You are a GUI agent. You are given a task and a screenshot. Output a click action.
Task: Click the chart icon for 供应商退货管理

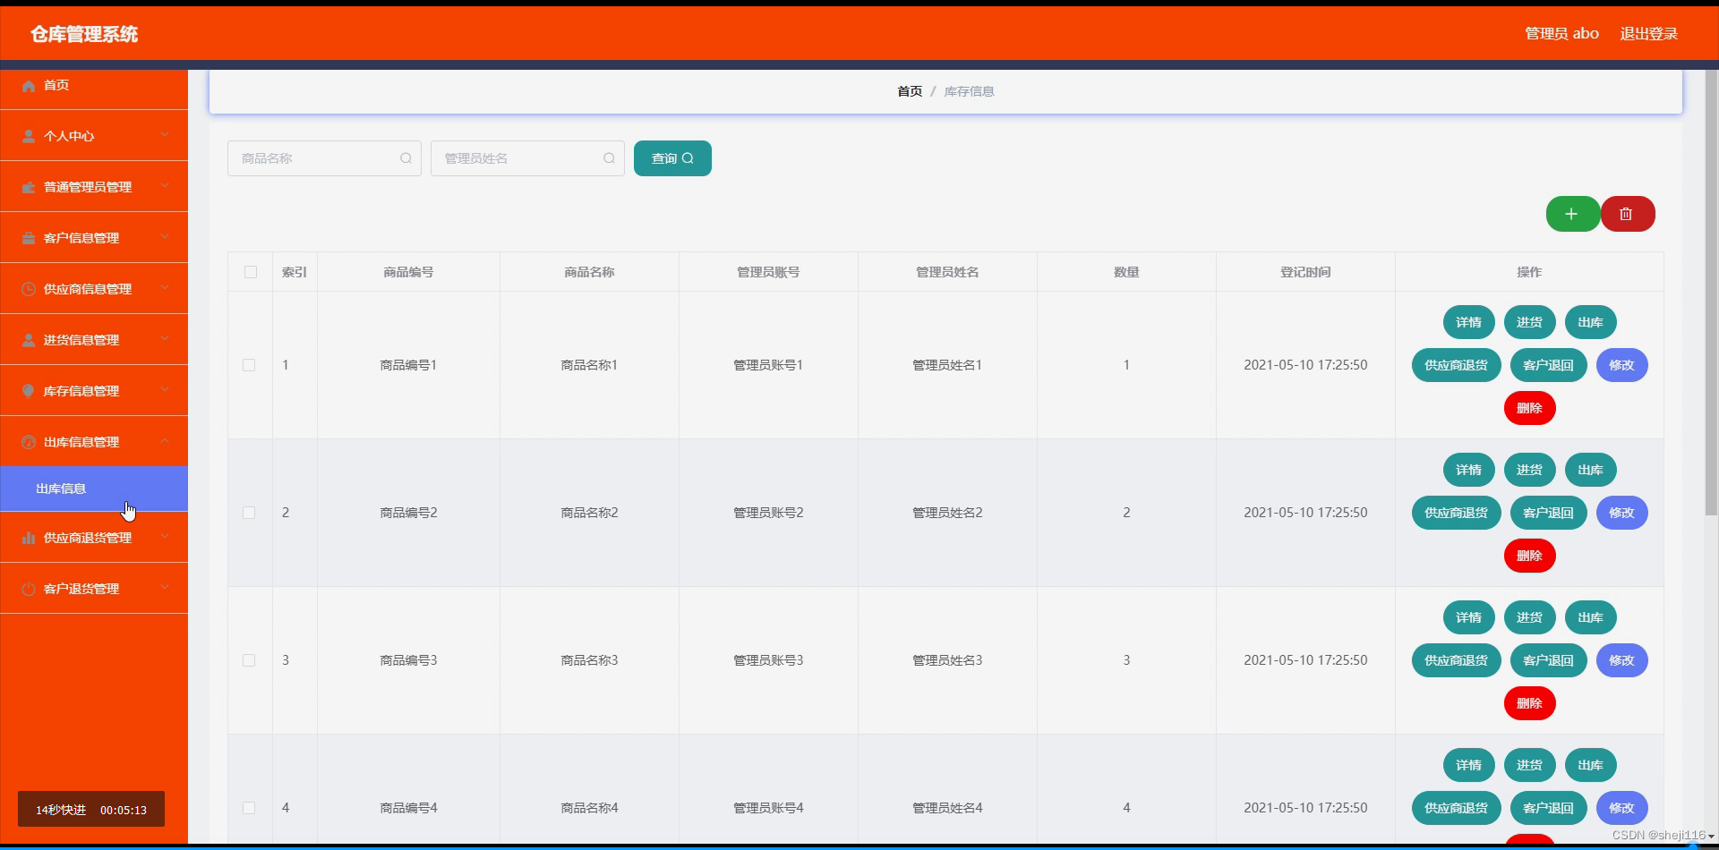click(28, 537)
